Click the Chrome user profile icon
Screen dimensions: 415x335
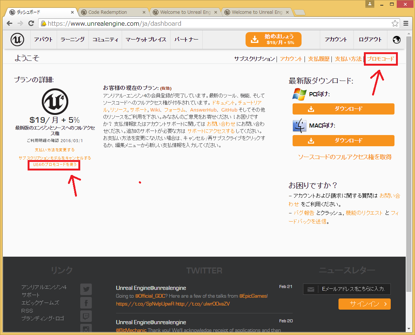(x=370, y=4)
